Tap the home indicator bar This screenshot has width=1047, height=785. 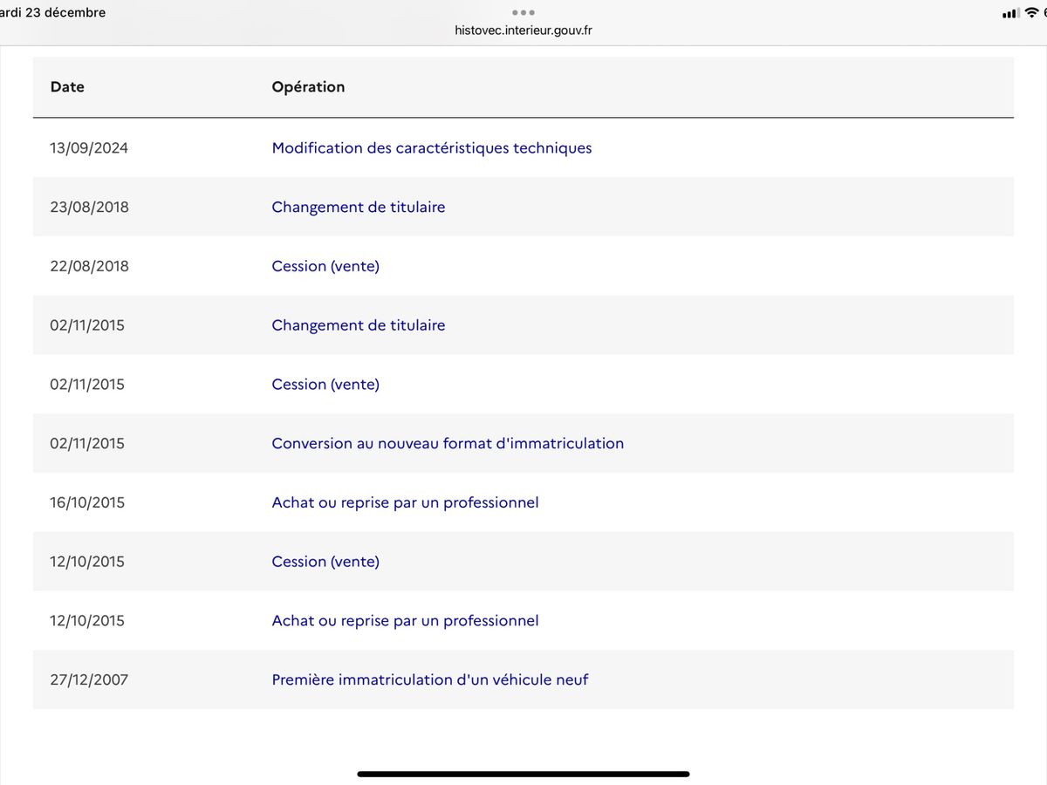point(523,774)
